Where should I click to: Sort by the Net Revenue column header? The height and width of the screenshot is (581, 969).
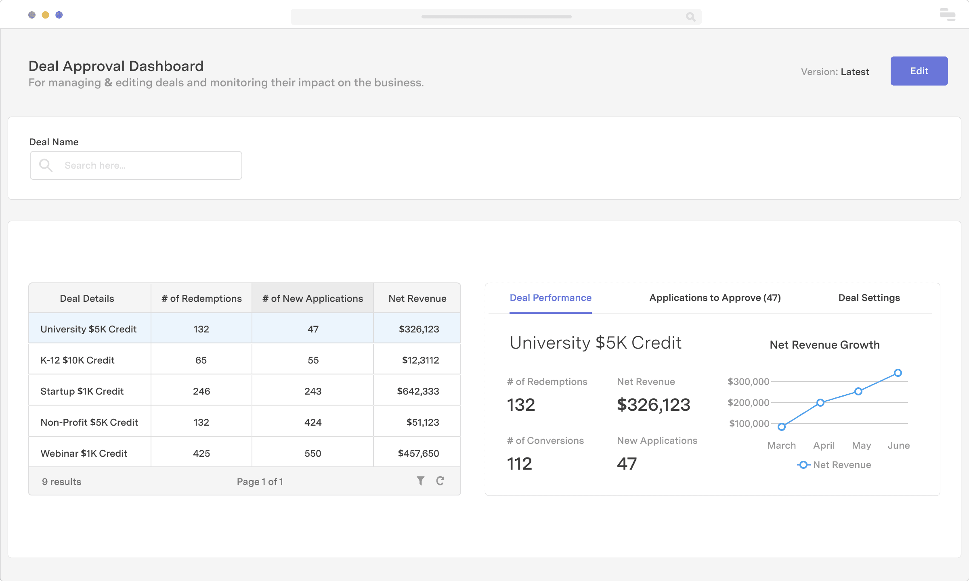(x=417, y=298)
